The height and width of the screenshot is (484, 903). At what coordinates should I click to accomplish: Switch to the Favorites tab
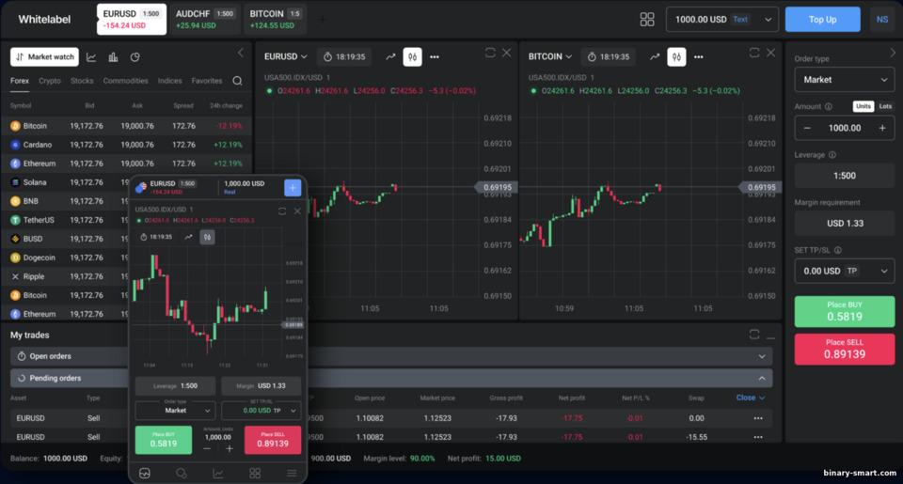(x=207, y=81)
